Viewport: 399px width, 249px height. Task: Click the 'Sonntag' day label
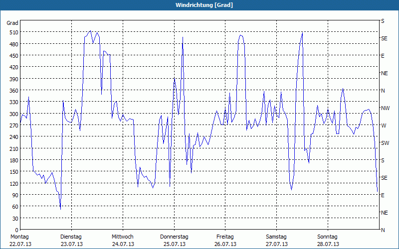click(x=328, y=237)
